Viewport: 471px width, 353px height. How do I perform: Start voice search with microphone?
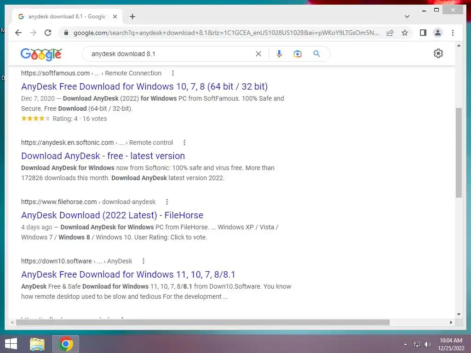click(279, 54)
